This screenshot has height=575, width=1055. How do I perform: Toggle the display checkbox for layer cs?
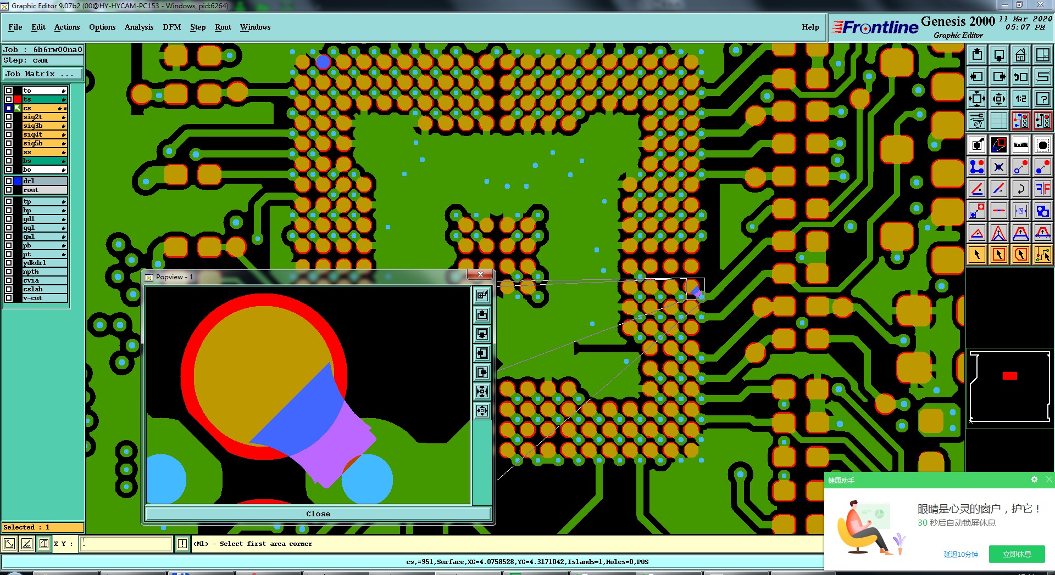[x=9, y=108]
